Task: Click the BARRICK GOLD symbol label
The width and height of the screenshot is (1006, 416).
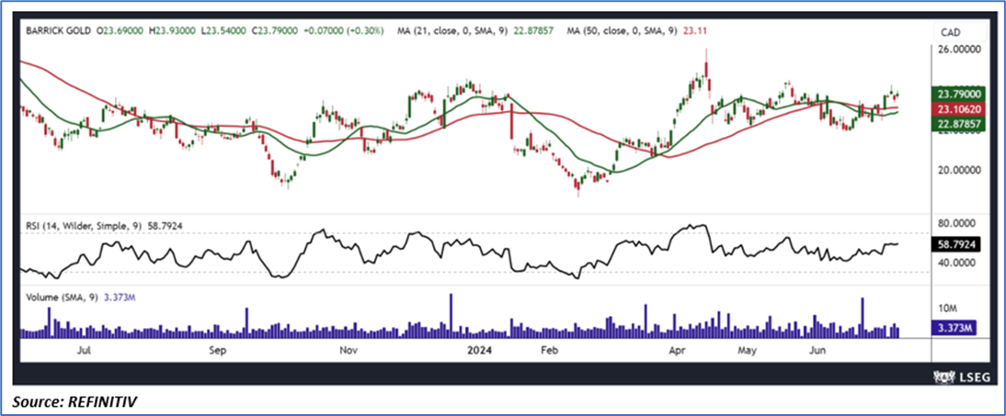Action: pos(58,29)
